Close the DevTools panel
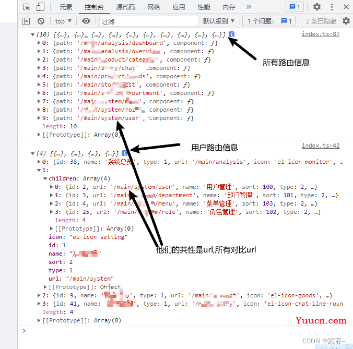Image resolution: width=353 pixels, height=349 pixels. pos(346,7)
